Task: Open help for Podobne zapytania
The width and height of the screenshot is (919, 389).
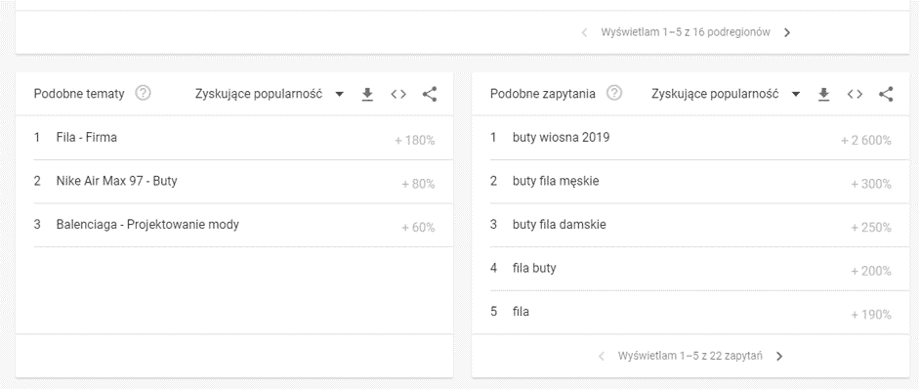Action: (x=614, y=93)
